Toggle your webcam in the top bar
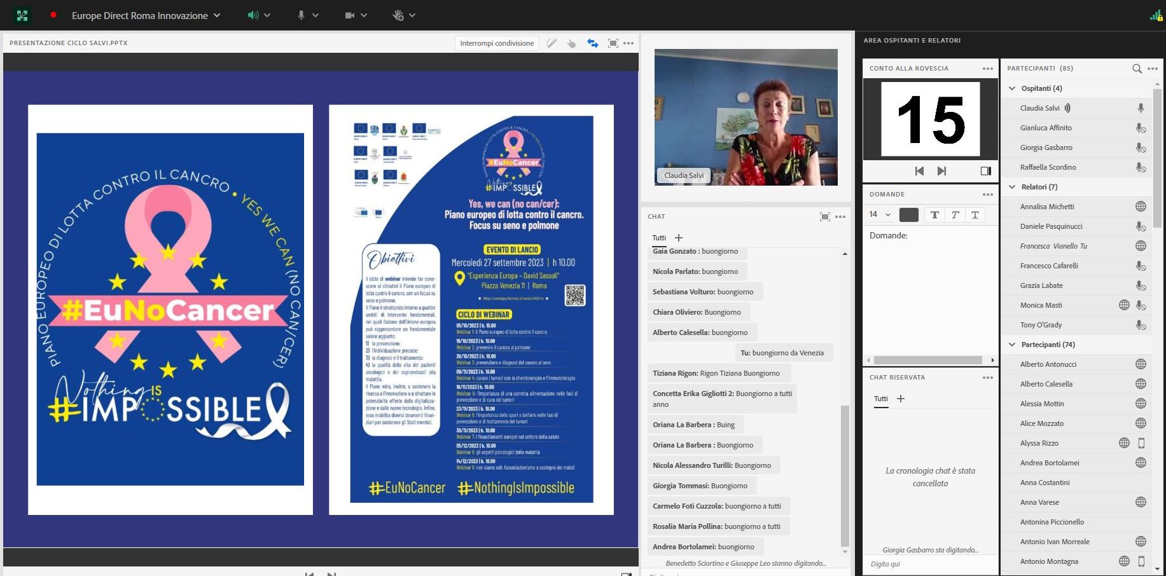This screenshot has width=1166, height=576. point(349,15)
